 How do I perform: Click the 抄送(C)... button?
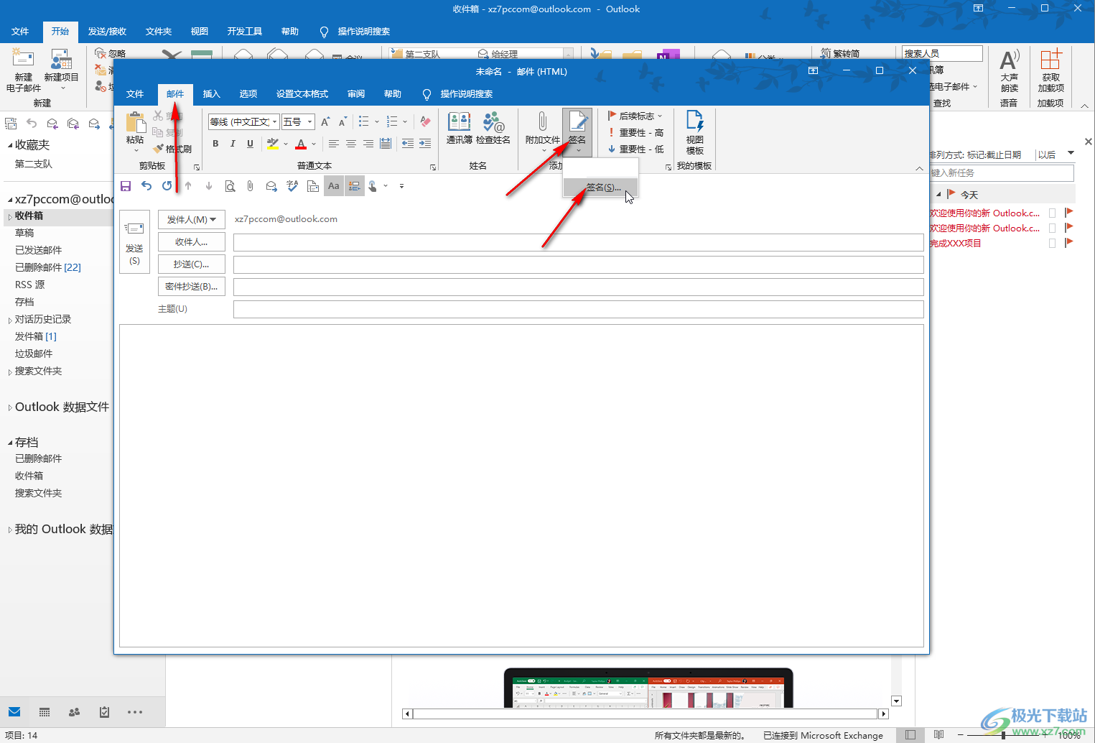192,264
